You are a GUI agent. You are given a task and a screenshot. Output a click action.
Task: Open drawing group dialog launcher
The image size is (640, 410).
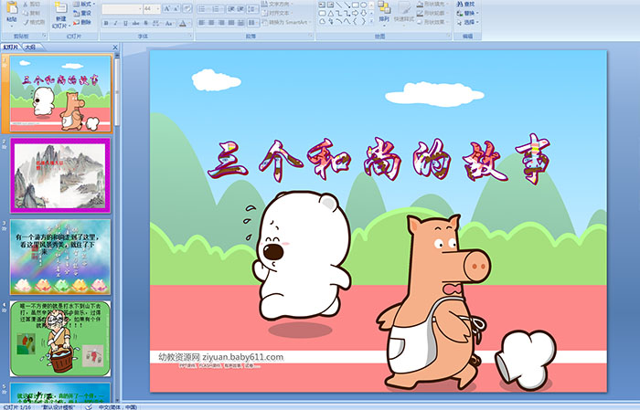coord(449,36)
